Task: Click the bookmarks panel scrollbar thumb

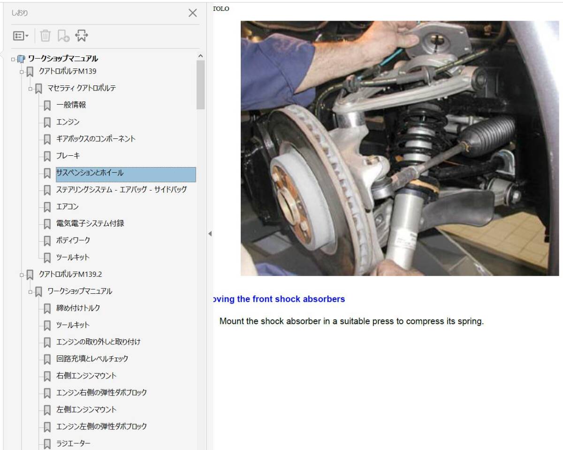Action: tap(200, 84)
